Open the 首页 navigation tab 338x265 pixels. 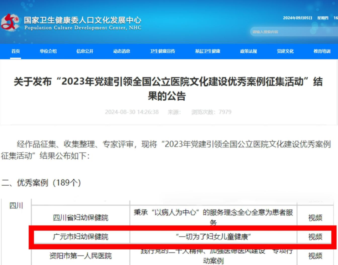pos(16,51)
